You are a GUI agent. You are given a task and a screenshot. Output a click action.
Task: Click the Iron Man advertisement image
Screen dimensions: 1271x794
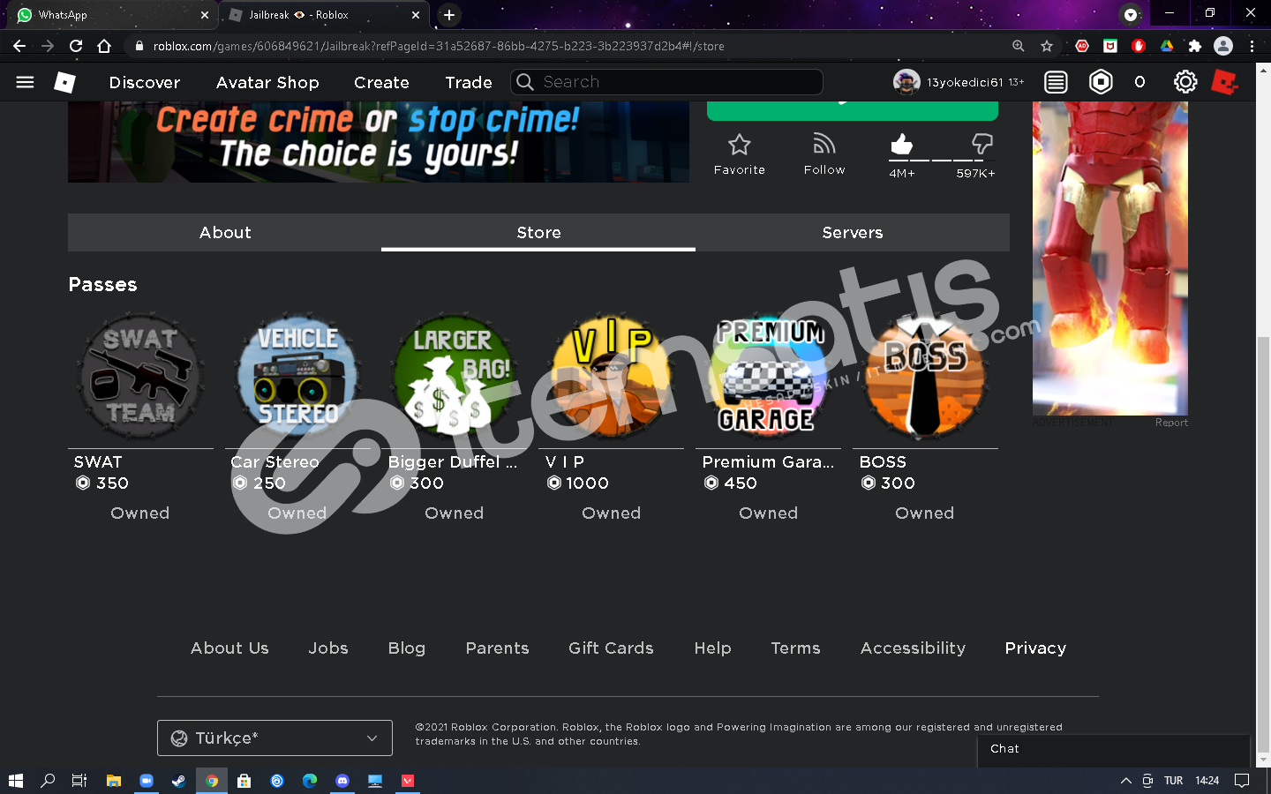tap(1110, 258)
